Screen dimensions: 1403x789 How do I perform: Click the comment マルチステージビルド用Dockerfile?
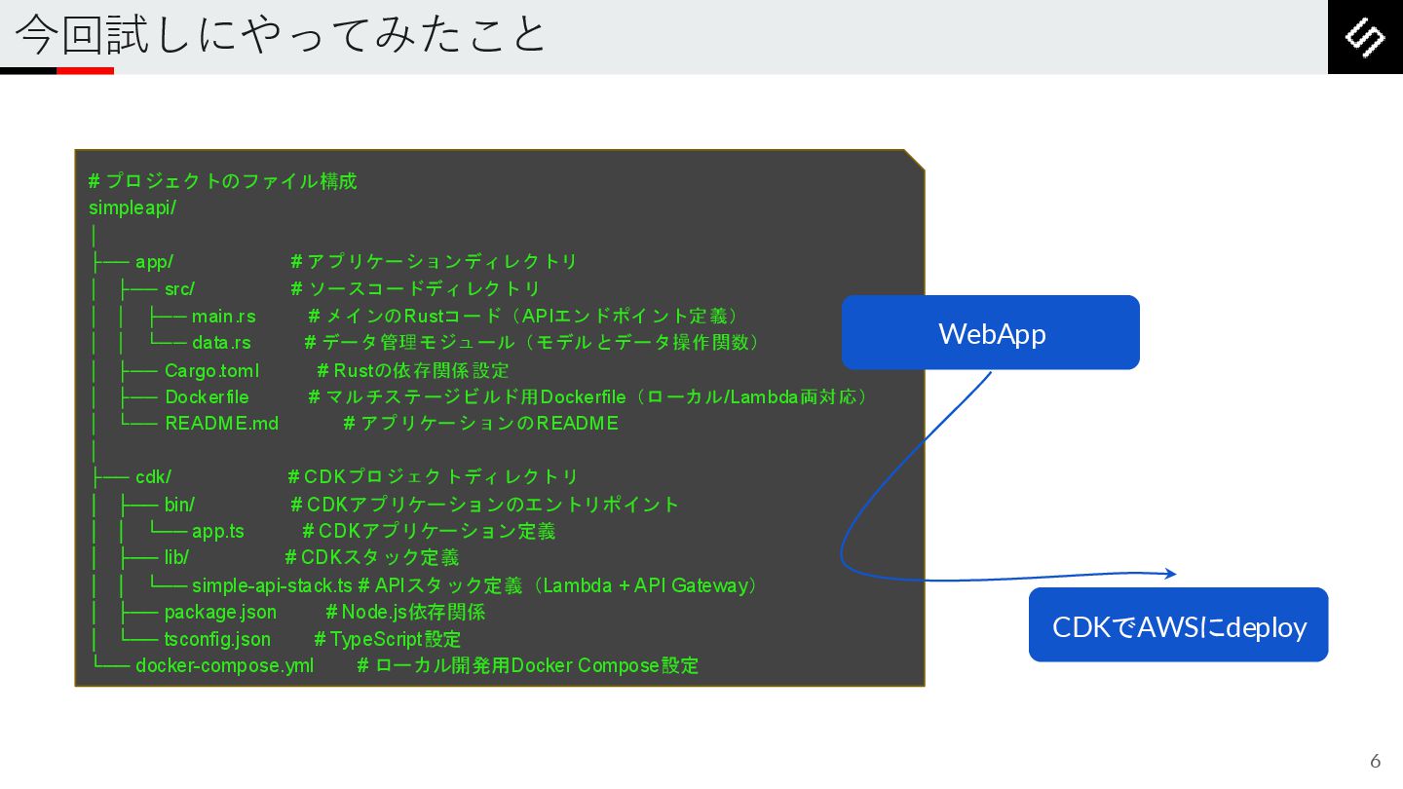coord(591,397)
